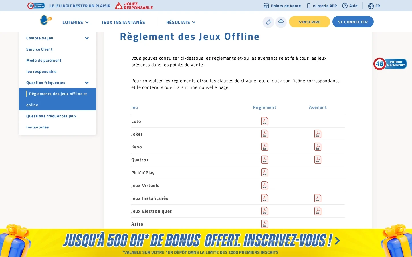
Task: Click the S'inscrire button
Action: click(310, 22)
